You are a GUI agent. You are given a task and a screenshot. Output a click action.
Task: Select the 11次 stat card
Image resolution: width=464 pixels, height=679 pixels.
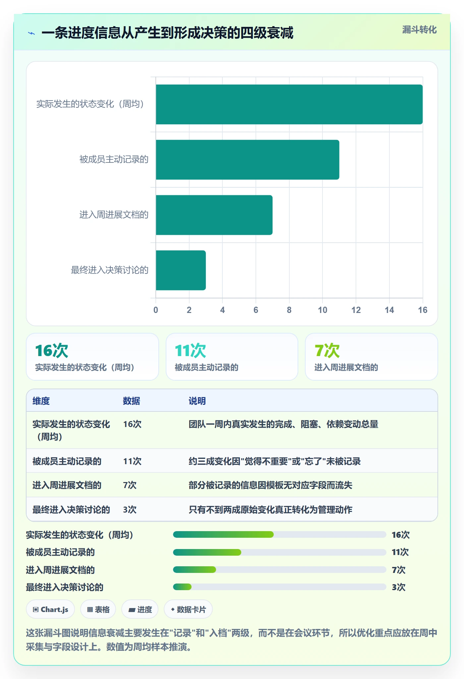click(232, 357)
